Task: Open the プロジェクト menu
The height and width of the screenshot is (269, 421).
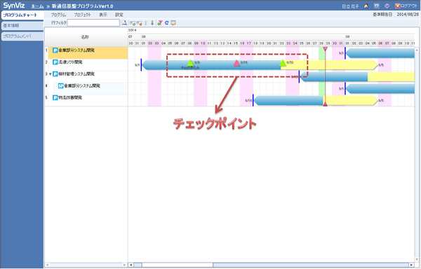Action: (82, 15)
